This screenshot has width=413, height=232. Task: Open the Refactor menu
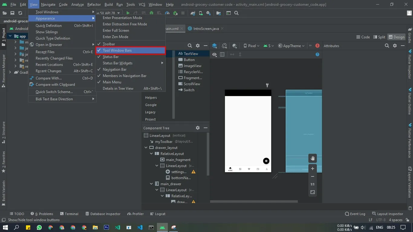94,4
